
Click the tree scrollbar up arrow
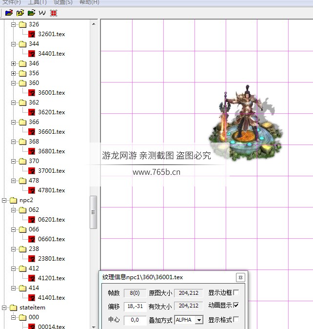pos(94,24)
